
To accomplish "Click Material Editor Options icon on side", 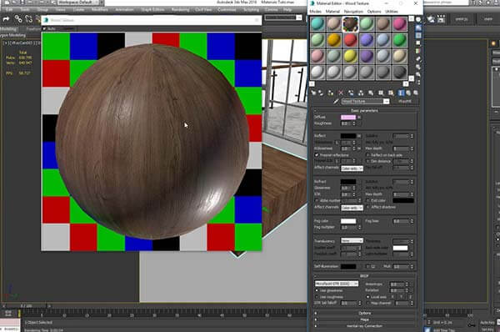I will coord(418,67).
